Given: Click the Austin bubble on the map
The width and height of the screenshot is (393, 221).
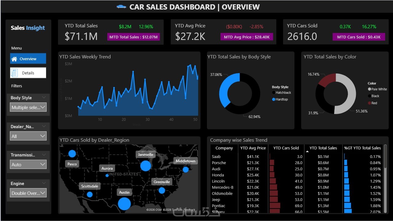Looking at the screenshot, I should [x=124, y=204].
